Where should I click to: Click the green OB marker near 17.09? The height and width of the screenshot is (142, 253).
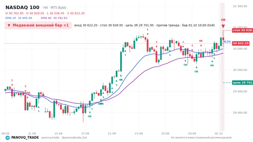tap(90, 116)
